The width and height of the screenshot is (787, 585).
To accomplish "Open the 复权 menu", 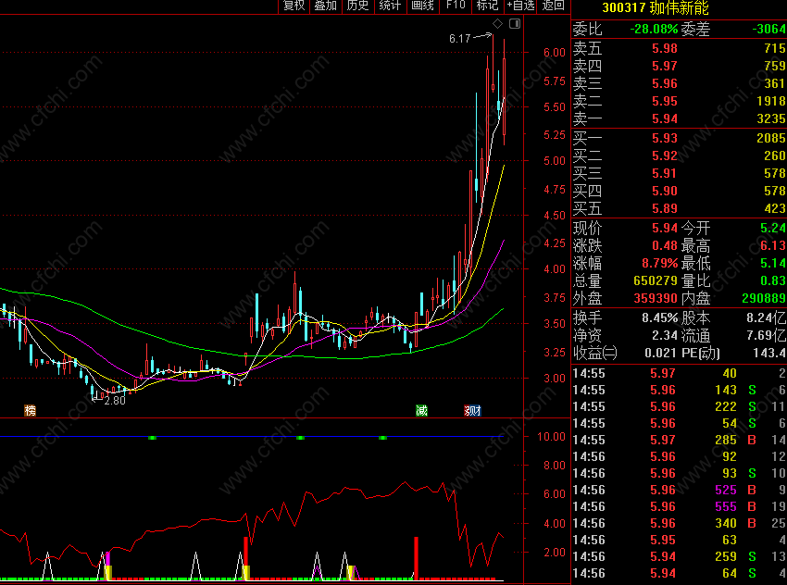I will coord(294,6).
